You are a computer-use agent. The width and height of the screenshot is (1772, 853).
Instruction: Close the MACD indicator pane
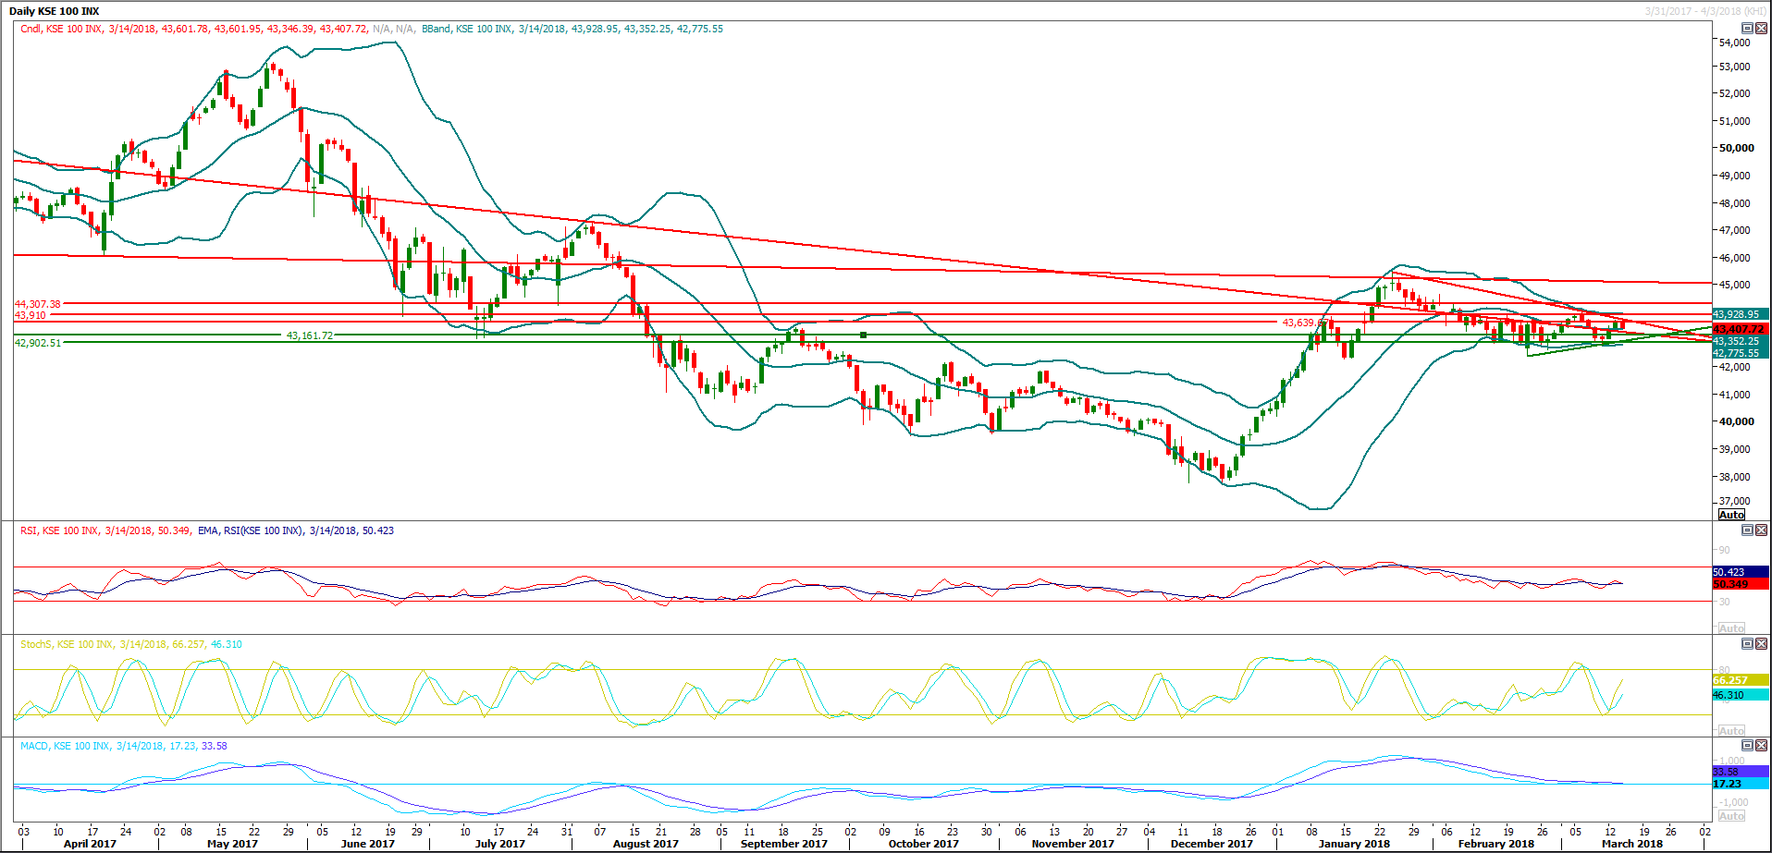click(1761, 746)
